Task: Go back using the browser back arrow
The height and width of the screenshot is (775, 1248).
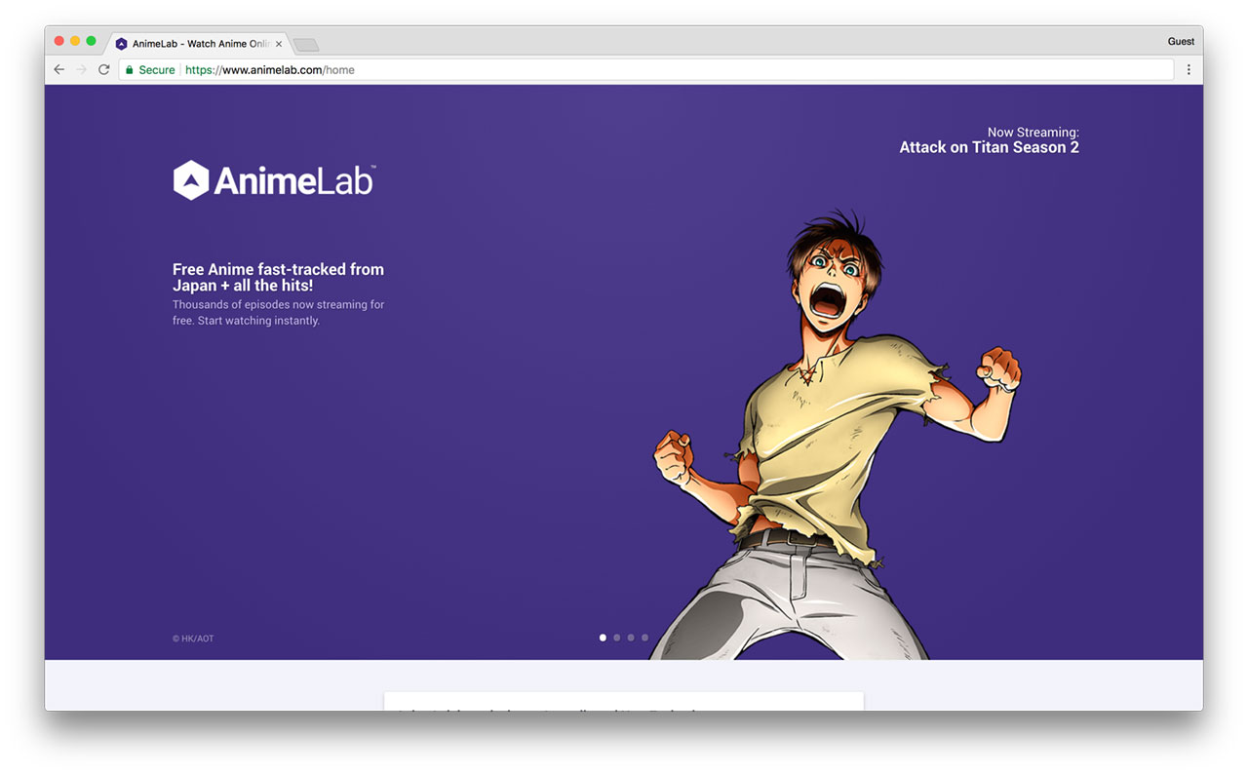Action: pyautogui.click(x=59, y=70)
